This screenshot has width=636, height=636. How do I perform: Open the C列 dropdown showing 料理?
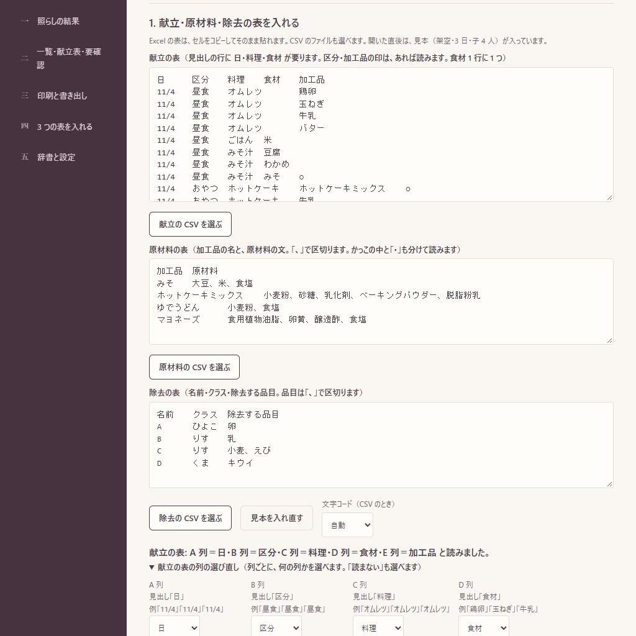(378, 627)
